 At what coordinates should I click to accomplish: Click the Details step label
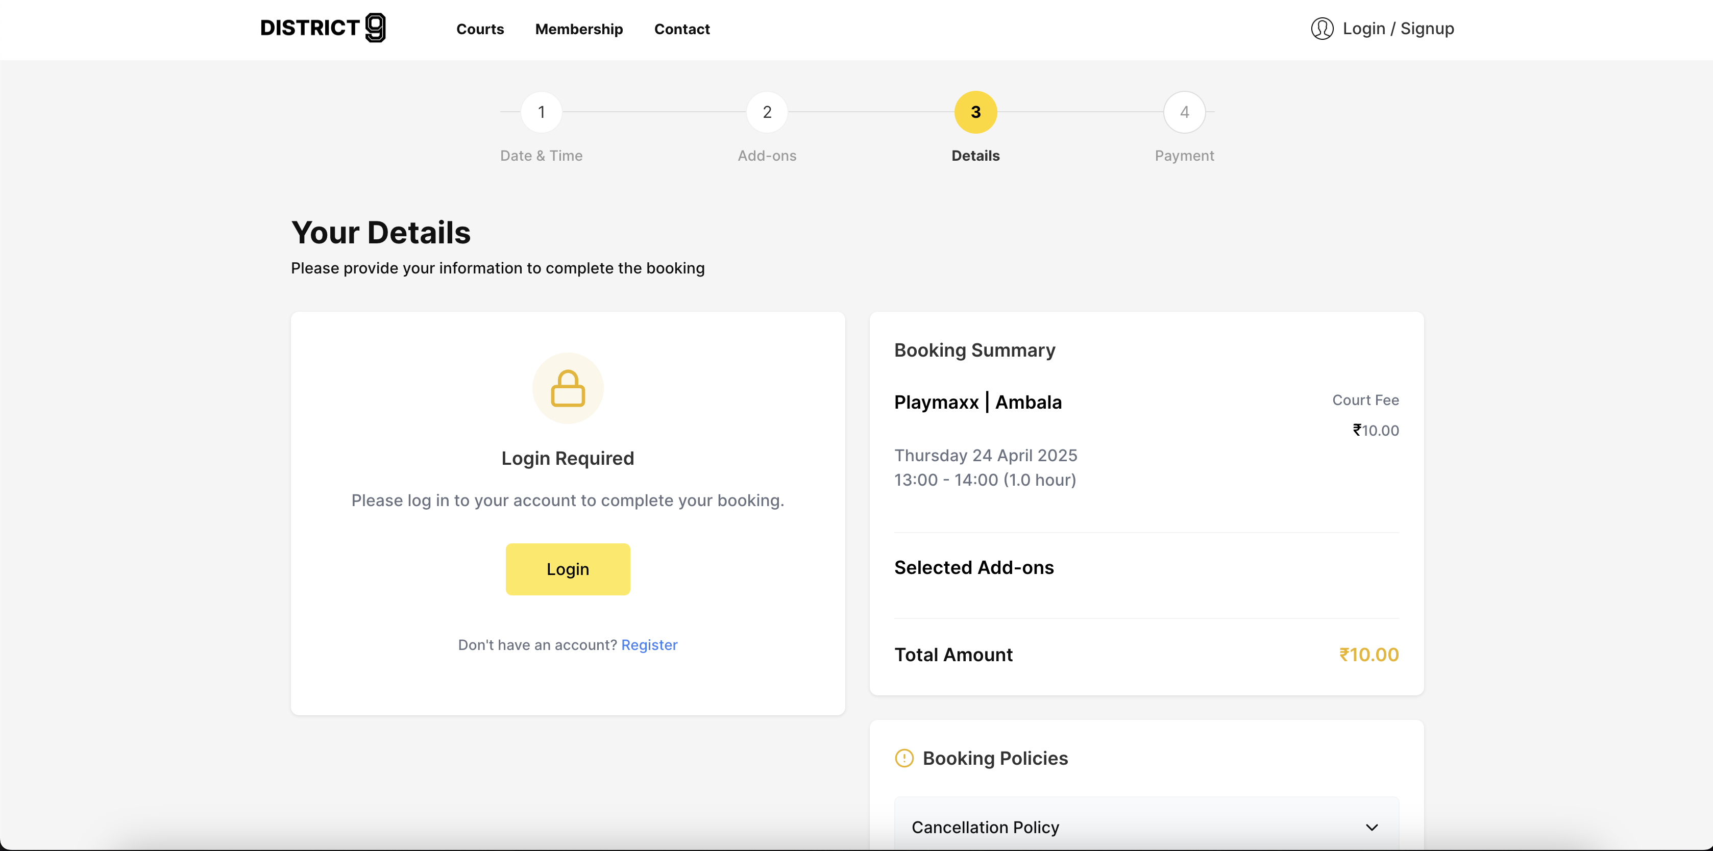click(x=975, y=156)
